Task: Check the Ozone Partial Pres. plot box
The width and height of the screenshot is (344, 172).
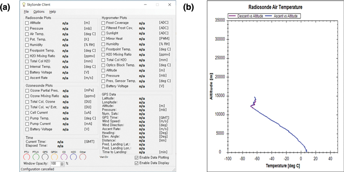Action: click(x=27, y=91)
